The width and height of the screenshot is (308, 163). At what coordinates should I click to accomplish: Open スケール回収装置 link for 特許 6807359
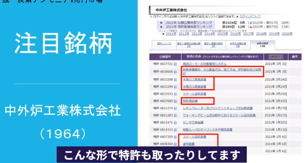(195, 137)
